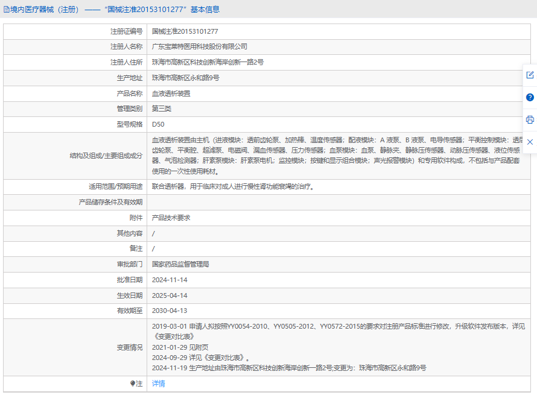The image size is (537, 398).
Task: Click the production address 珠海市高新区永和路9号
Action: [185, 78]
